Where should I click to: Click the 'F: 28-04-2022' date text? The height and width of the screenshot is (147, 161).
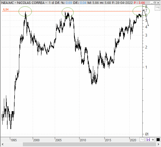tap(122, 3)
